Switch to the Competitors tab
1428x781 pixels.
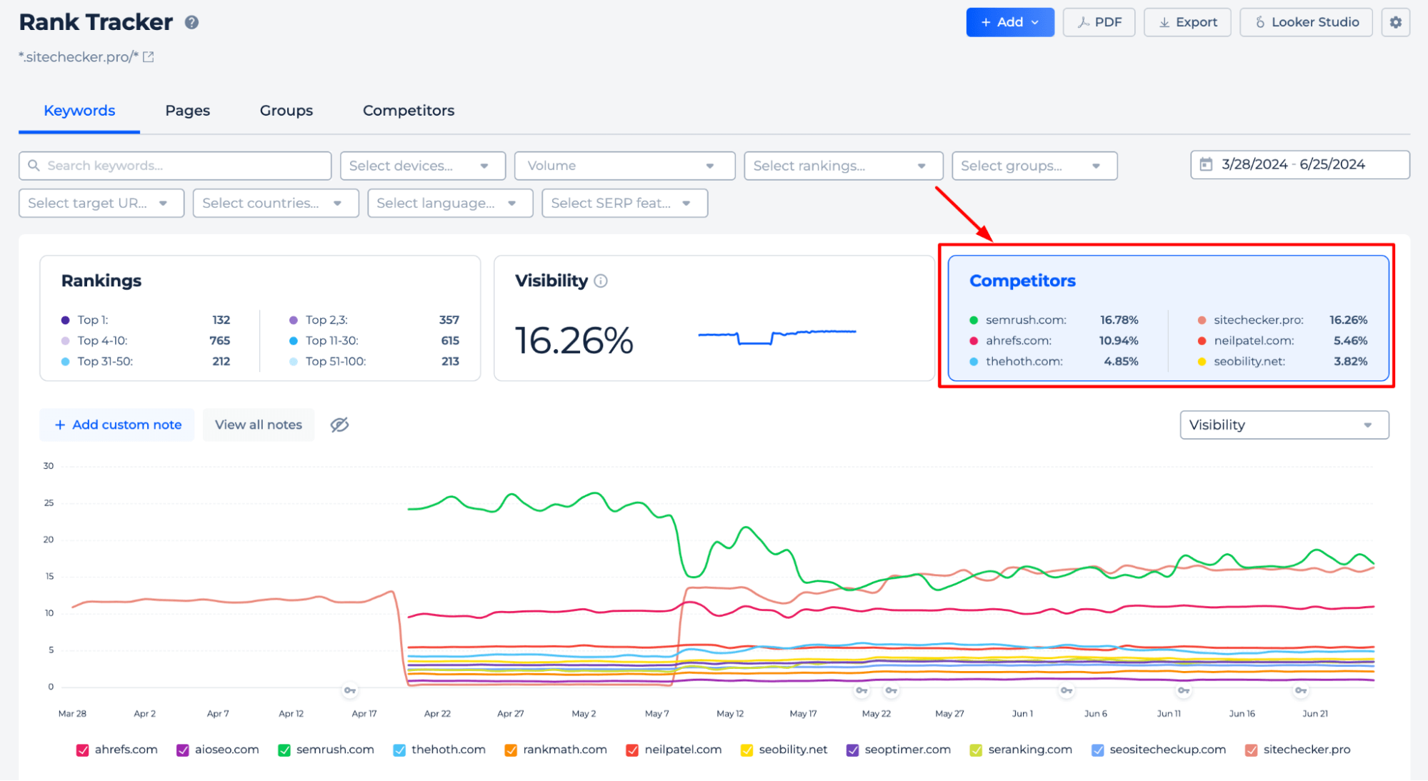point(409,111)
